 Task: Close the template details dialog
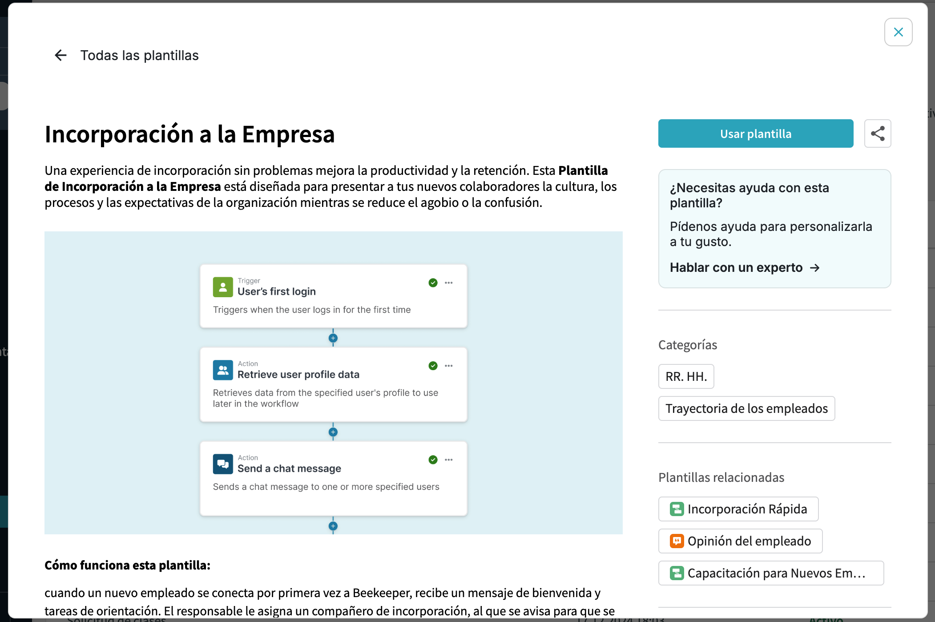[x=898, y=32]
